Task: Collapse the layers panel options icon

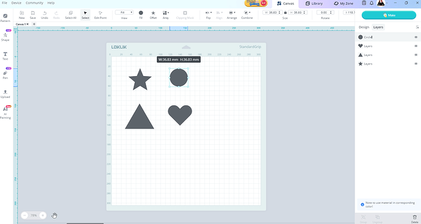Action: coord(417,27)
